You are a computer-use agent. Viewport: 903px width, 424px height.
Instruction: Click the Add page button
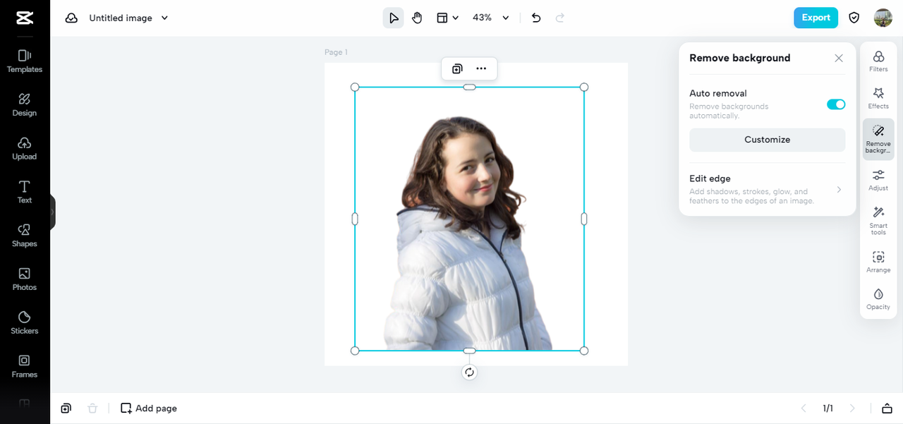(149, 408)
